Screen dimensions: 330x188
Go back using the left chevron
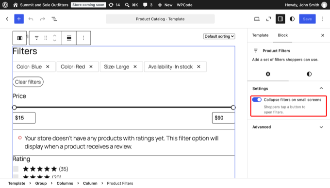tap(7, 19)
